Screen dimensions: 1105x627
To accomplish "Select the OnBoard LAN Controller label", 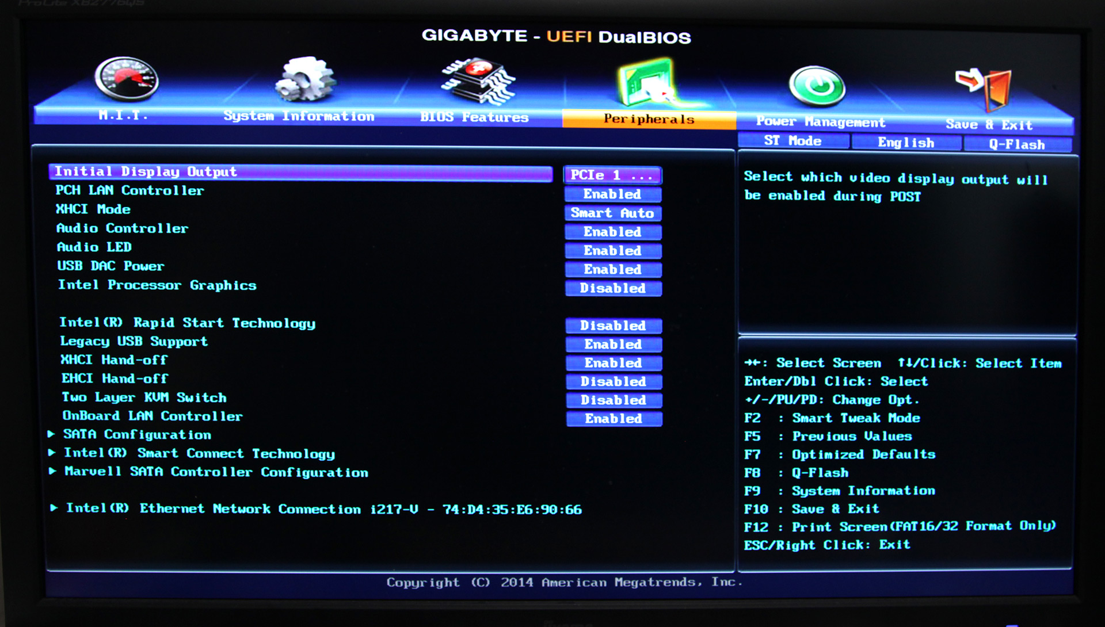I will [153, 416].
